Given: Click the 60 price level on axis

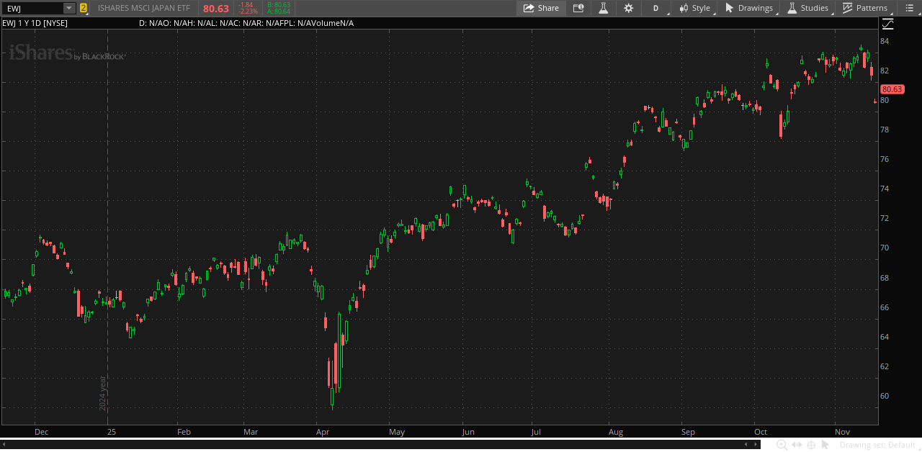Looking at the screenshot, I should click(x=884, y=396).
